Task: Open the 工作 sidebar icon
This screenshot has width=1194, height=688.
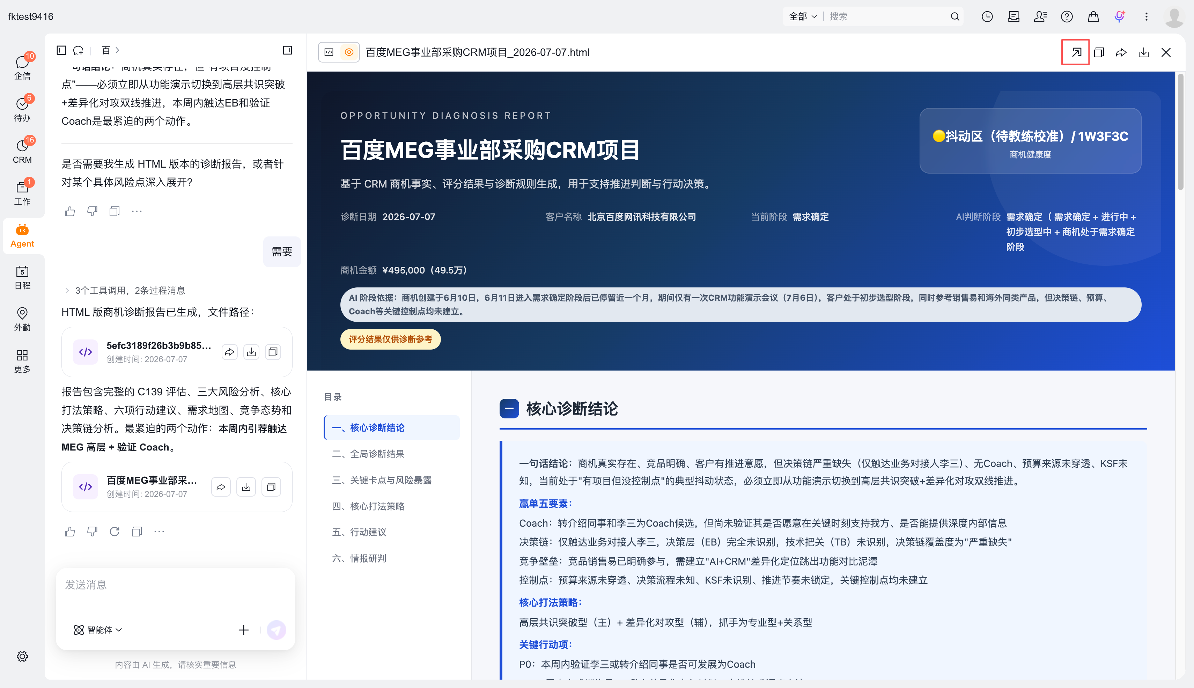Action: [22, 192]
